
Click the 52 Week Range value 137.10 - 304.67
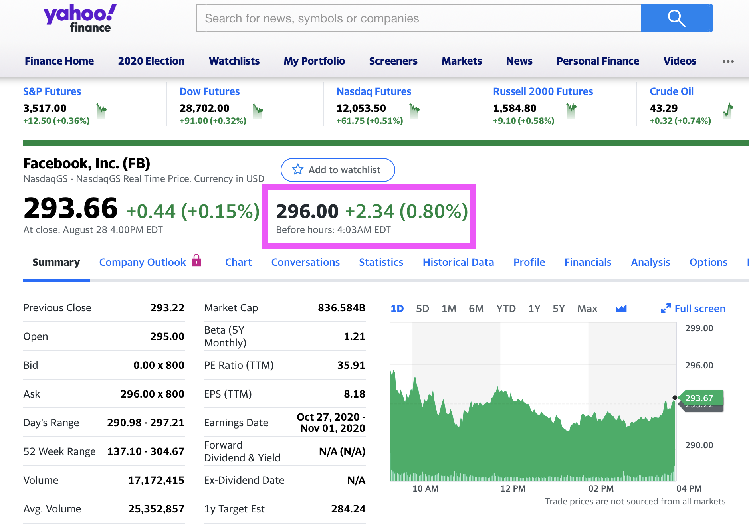coord(146,451)
